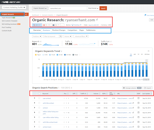This screenshot has height=130, width=154.
Task: Click the Manage columns button
Action: [132, 88]
